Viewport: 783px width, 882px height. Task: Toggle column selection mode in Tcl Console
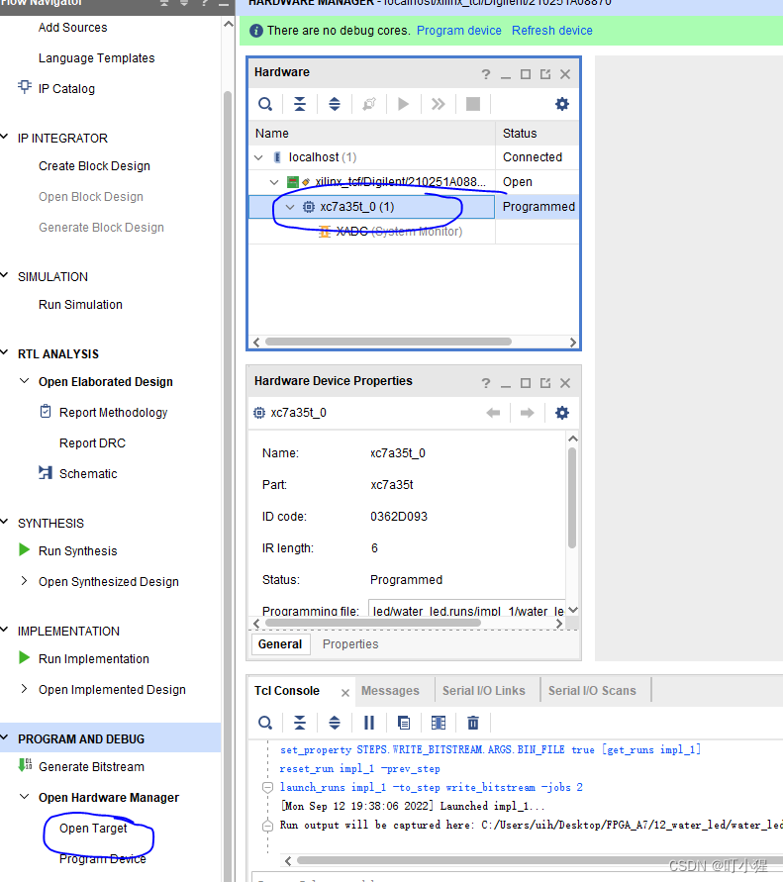pos(439,723)
